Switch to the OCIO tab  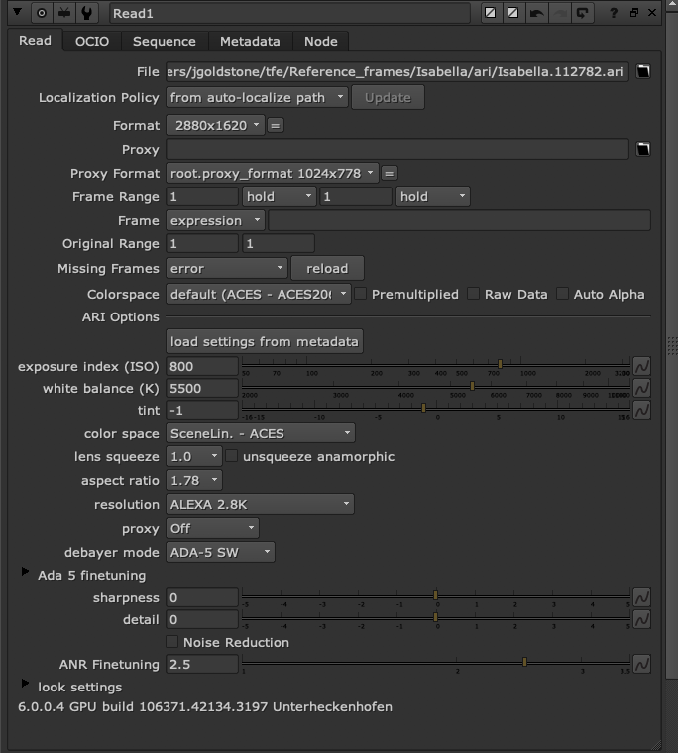click(x=92, y=41)
